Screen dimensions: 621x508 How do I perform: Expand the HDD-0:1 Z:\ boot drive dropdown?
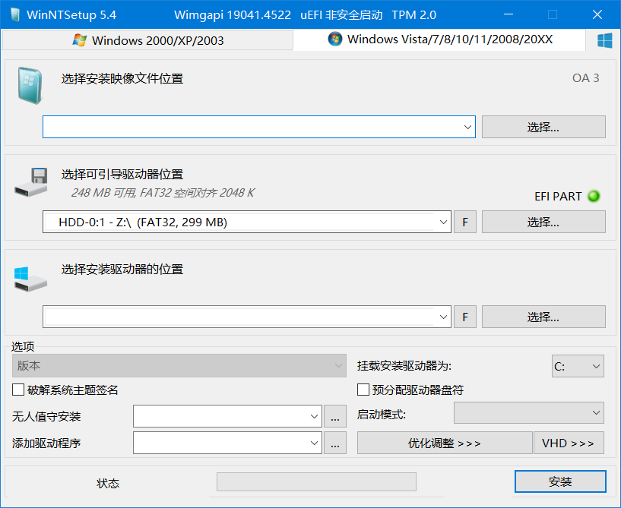click(x=443, y=222)
